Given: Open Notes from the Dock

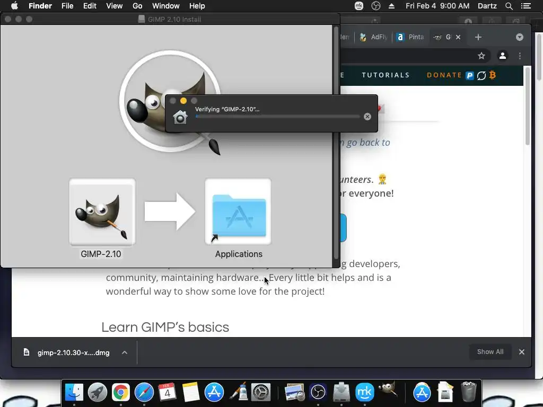Looking at the screenshot, I should [x=190, y=393].
